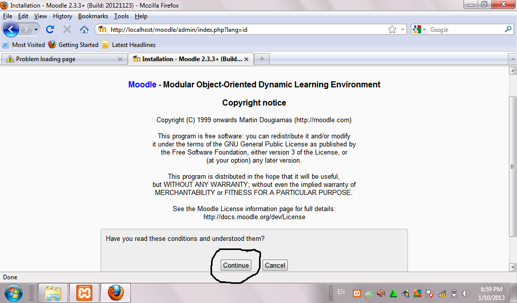This screenshot has width=517, height=303.
Task: Open the Getting Started bookmark
Action: pyautogui.click(x=73, y=45)
